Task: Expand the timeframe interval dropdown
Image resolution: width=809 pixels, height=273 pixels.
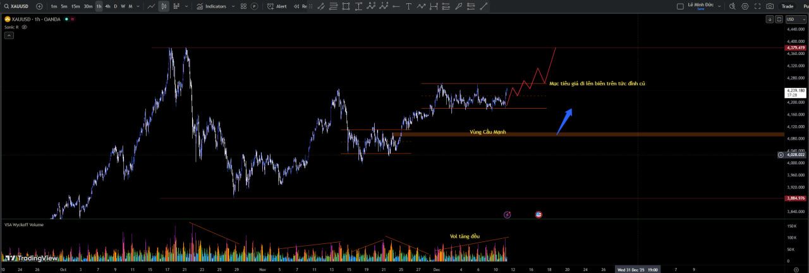Action: [x=140, y=6]
